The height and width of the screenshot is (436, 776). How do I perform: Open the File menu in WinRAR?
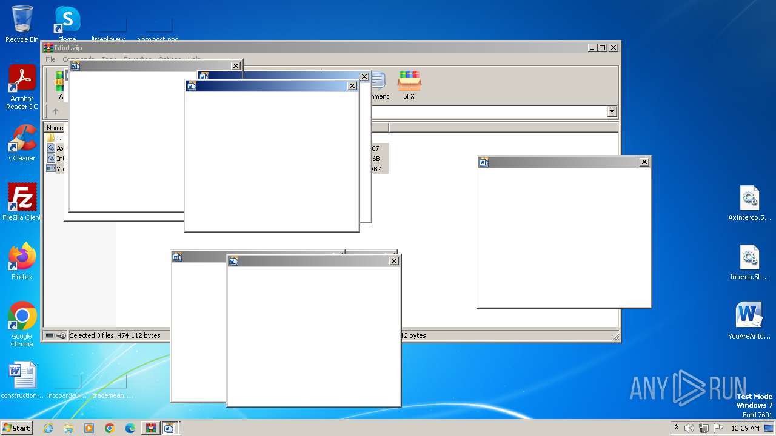tap(50, 59)
